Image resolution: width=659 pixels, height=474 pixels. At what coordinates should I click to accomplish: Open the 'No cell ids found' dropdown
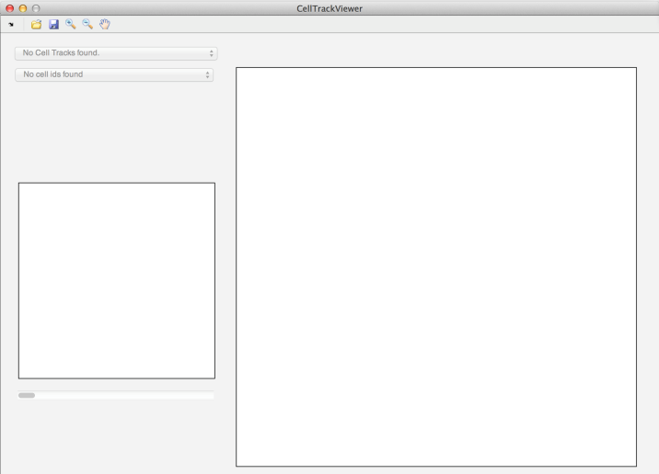114,74
